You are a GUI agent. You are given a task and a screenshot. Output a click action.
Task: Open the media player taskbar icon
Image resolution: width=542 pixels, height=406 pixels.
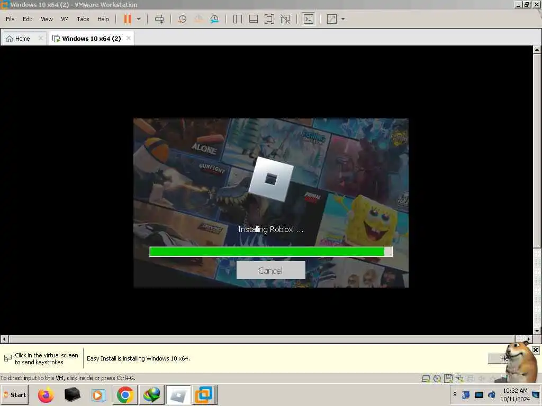click(98, 395)
